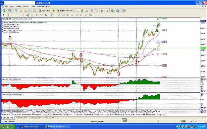Image resolution: width=207 pixels, height=129 pixels.
Task: Toggle the Navigator panel star-folder icon
Action: pos(26,11)
